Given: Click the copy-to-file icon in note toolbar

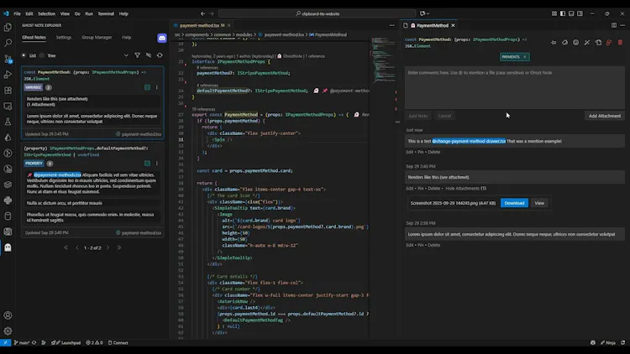Looking at the screenshot, I should [598, 42].
